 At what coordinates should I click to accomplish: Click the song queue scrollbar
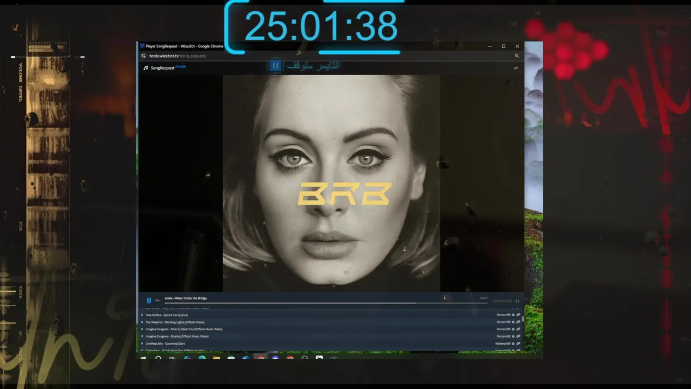click(x=523, y=320)
